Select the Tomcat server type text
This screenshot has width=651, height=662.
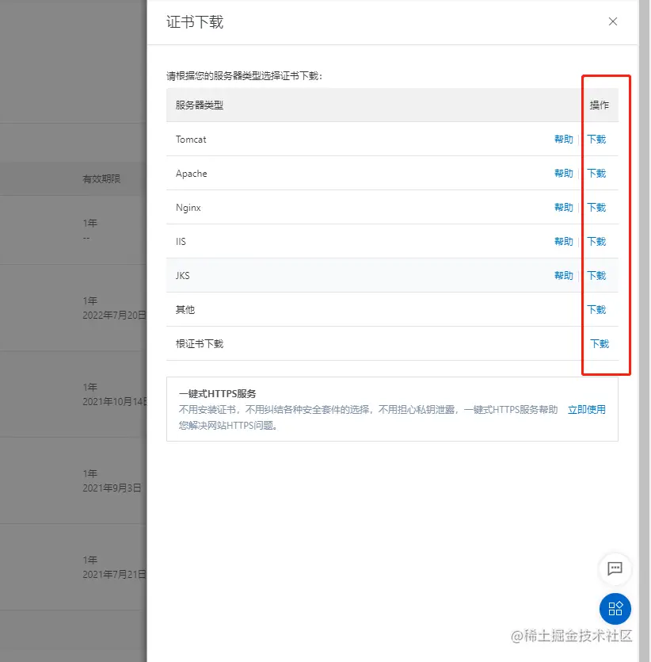(191, 140)
